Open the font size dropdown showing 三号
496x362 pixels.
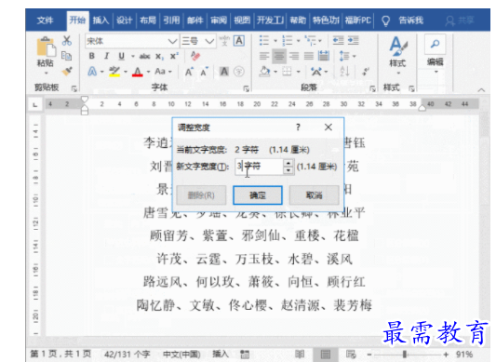coord(209,41)
